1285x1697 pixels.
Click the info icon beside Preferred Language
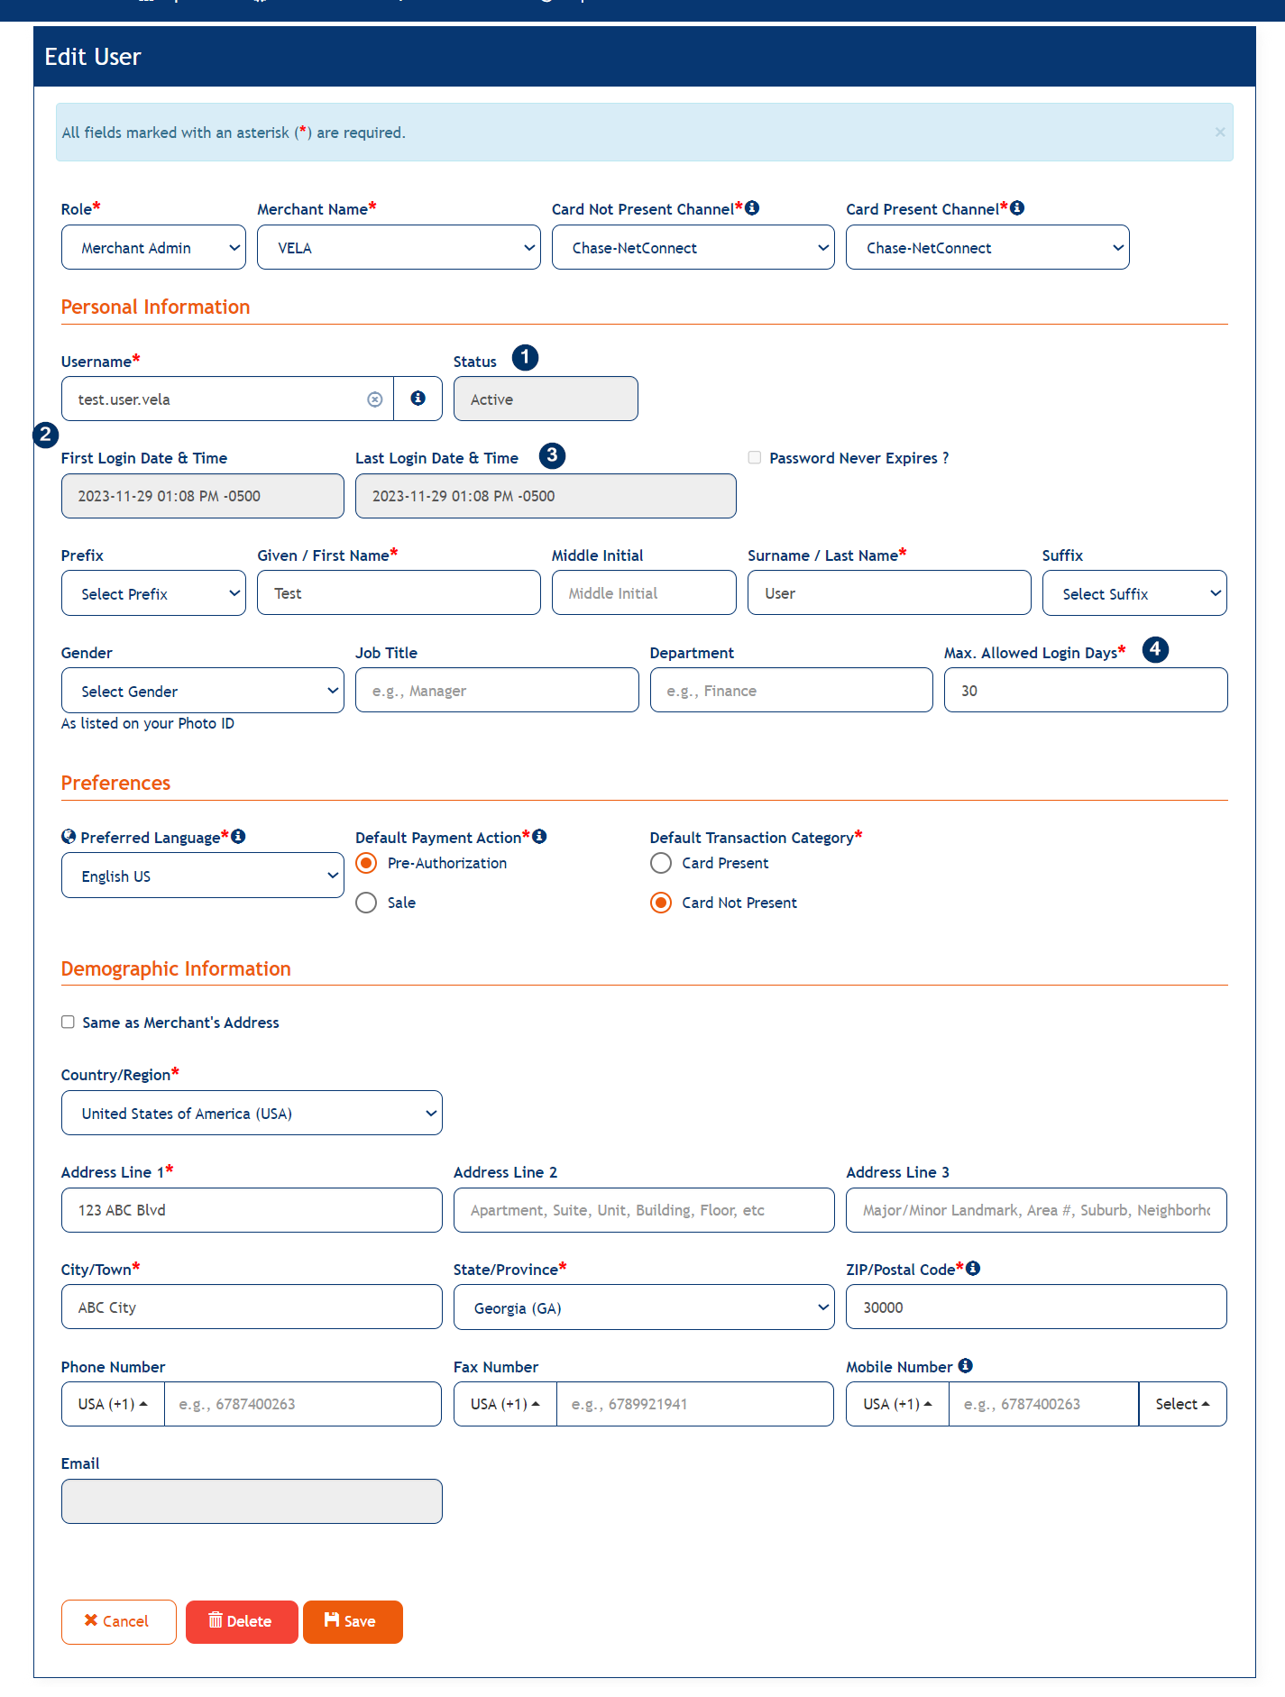[238, 837]
